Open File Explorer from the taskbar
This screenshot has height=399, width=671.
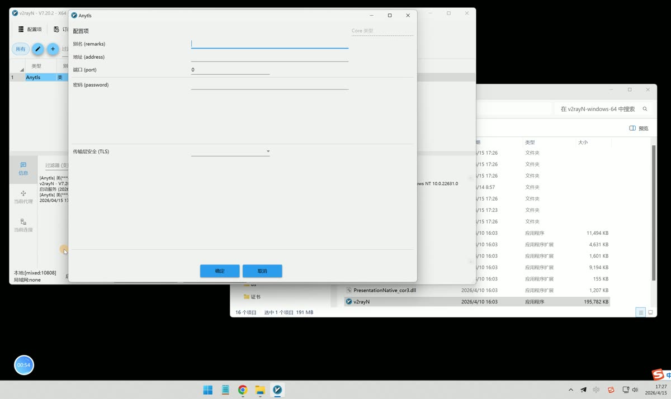[260, 390]
